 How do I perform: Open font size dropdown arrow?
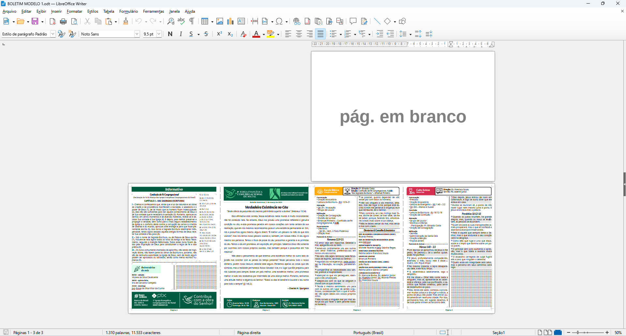[x=159, y=34]
